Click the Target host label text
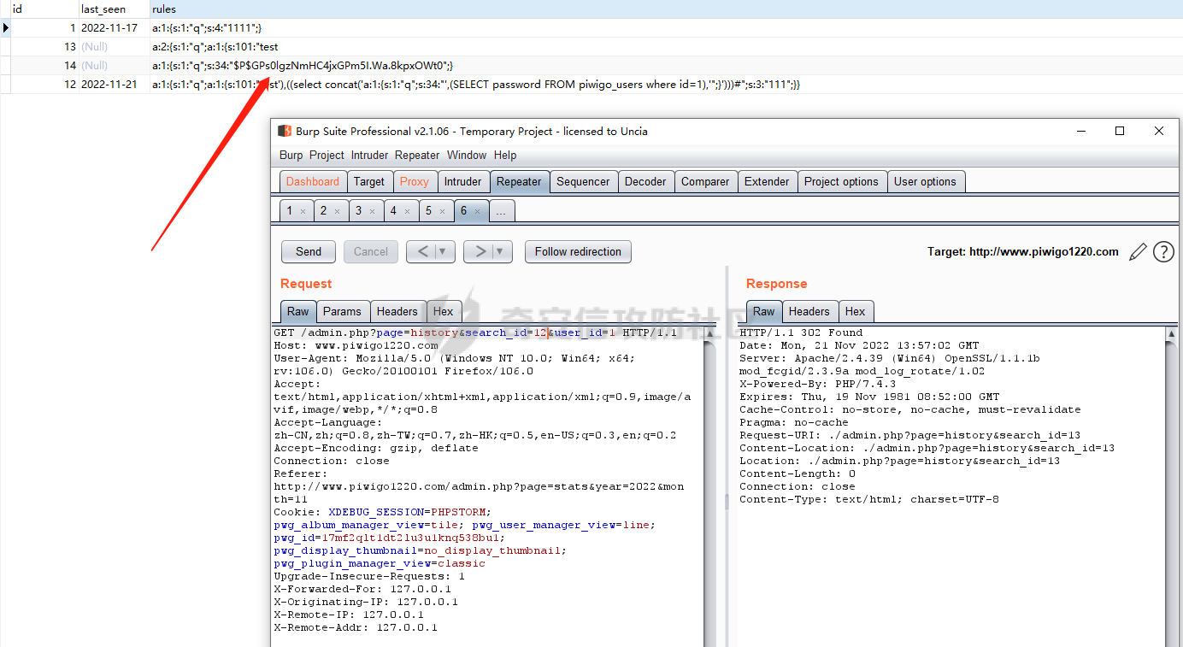Viewport: 1183px width, 647px height. tap(1023, 251)
